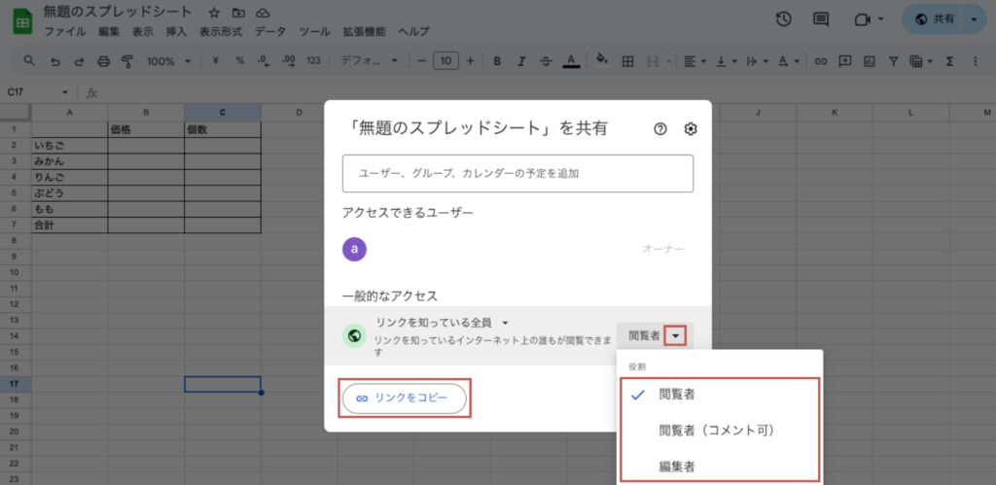Open the 100% zoom dropdown
This screenshot has width=996, height=485.
pos(167,61)
